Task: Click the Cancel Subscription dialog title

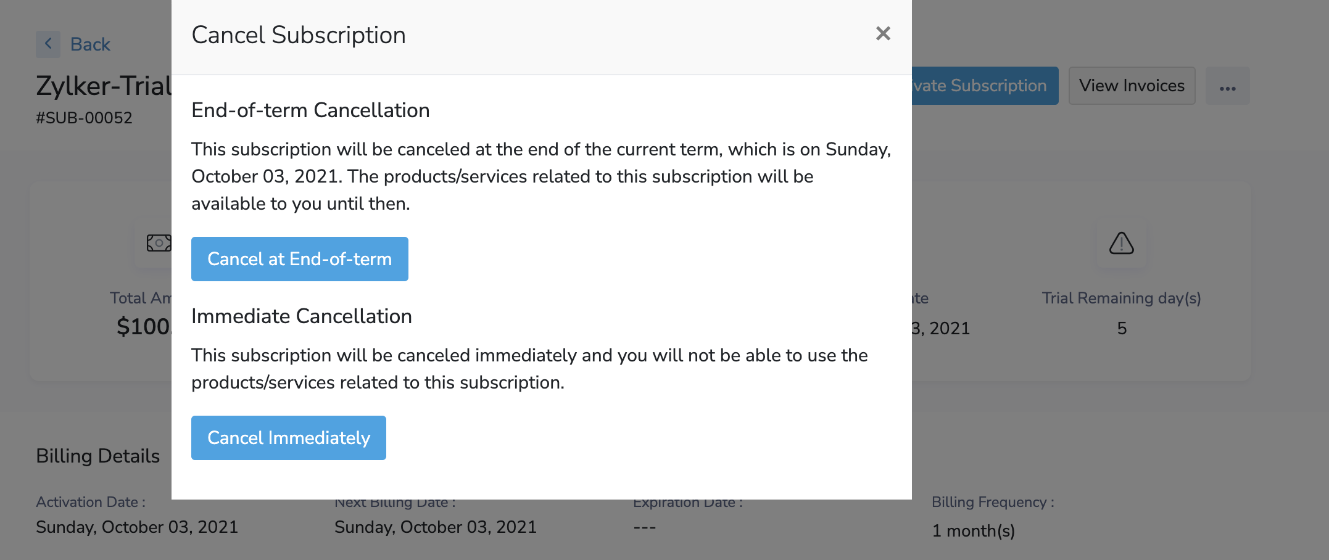Action: pos(299,35)
